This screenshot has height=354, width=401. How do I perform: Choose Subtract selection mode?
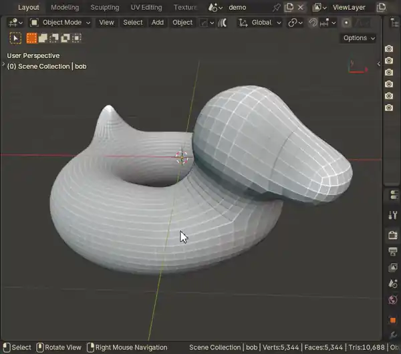[54, 38]
